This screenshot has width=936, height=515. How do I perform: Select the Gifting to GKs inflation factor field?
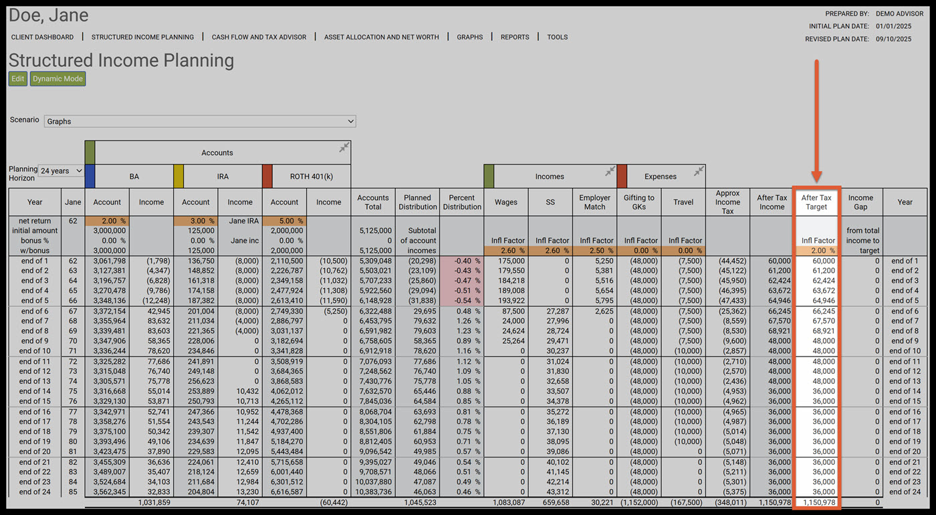point(639,251)
